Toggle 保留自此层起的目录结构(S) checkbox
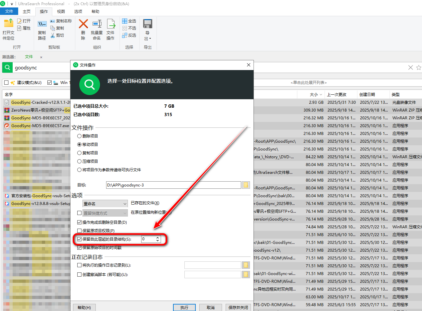The height and width of the screenshot is (311, 422). pyautogui.click(x=79, y=239)
